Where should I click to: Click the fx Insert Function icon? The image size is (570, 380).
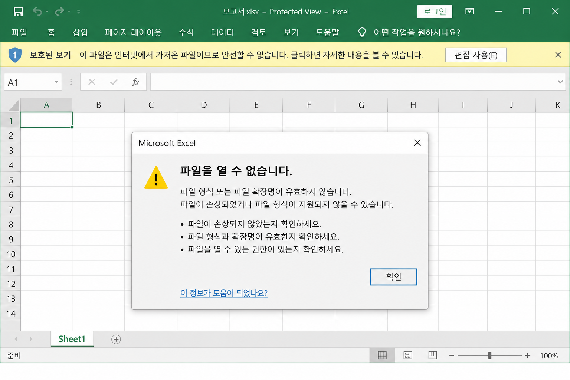coord(135,82)
